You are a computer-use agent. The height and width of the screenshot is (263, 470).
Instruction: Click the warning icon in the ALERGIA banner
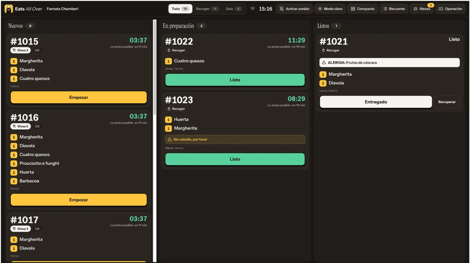tap(324, 62)
